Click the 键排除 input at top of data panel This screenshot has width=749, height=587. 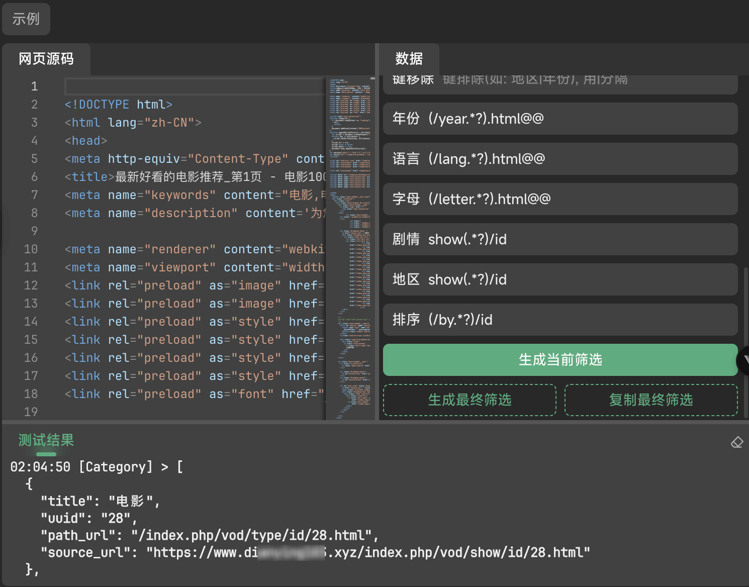coord(578,81)
